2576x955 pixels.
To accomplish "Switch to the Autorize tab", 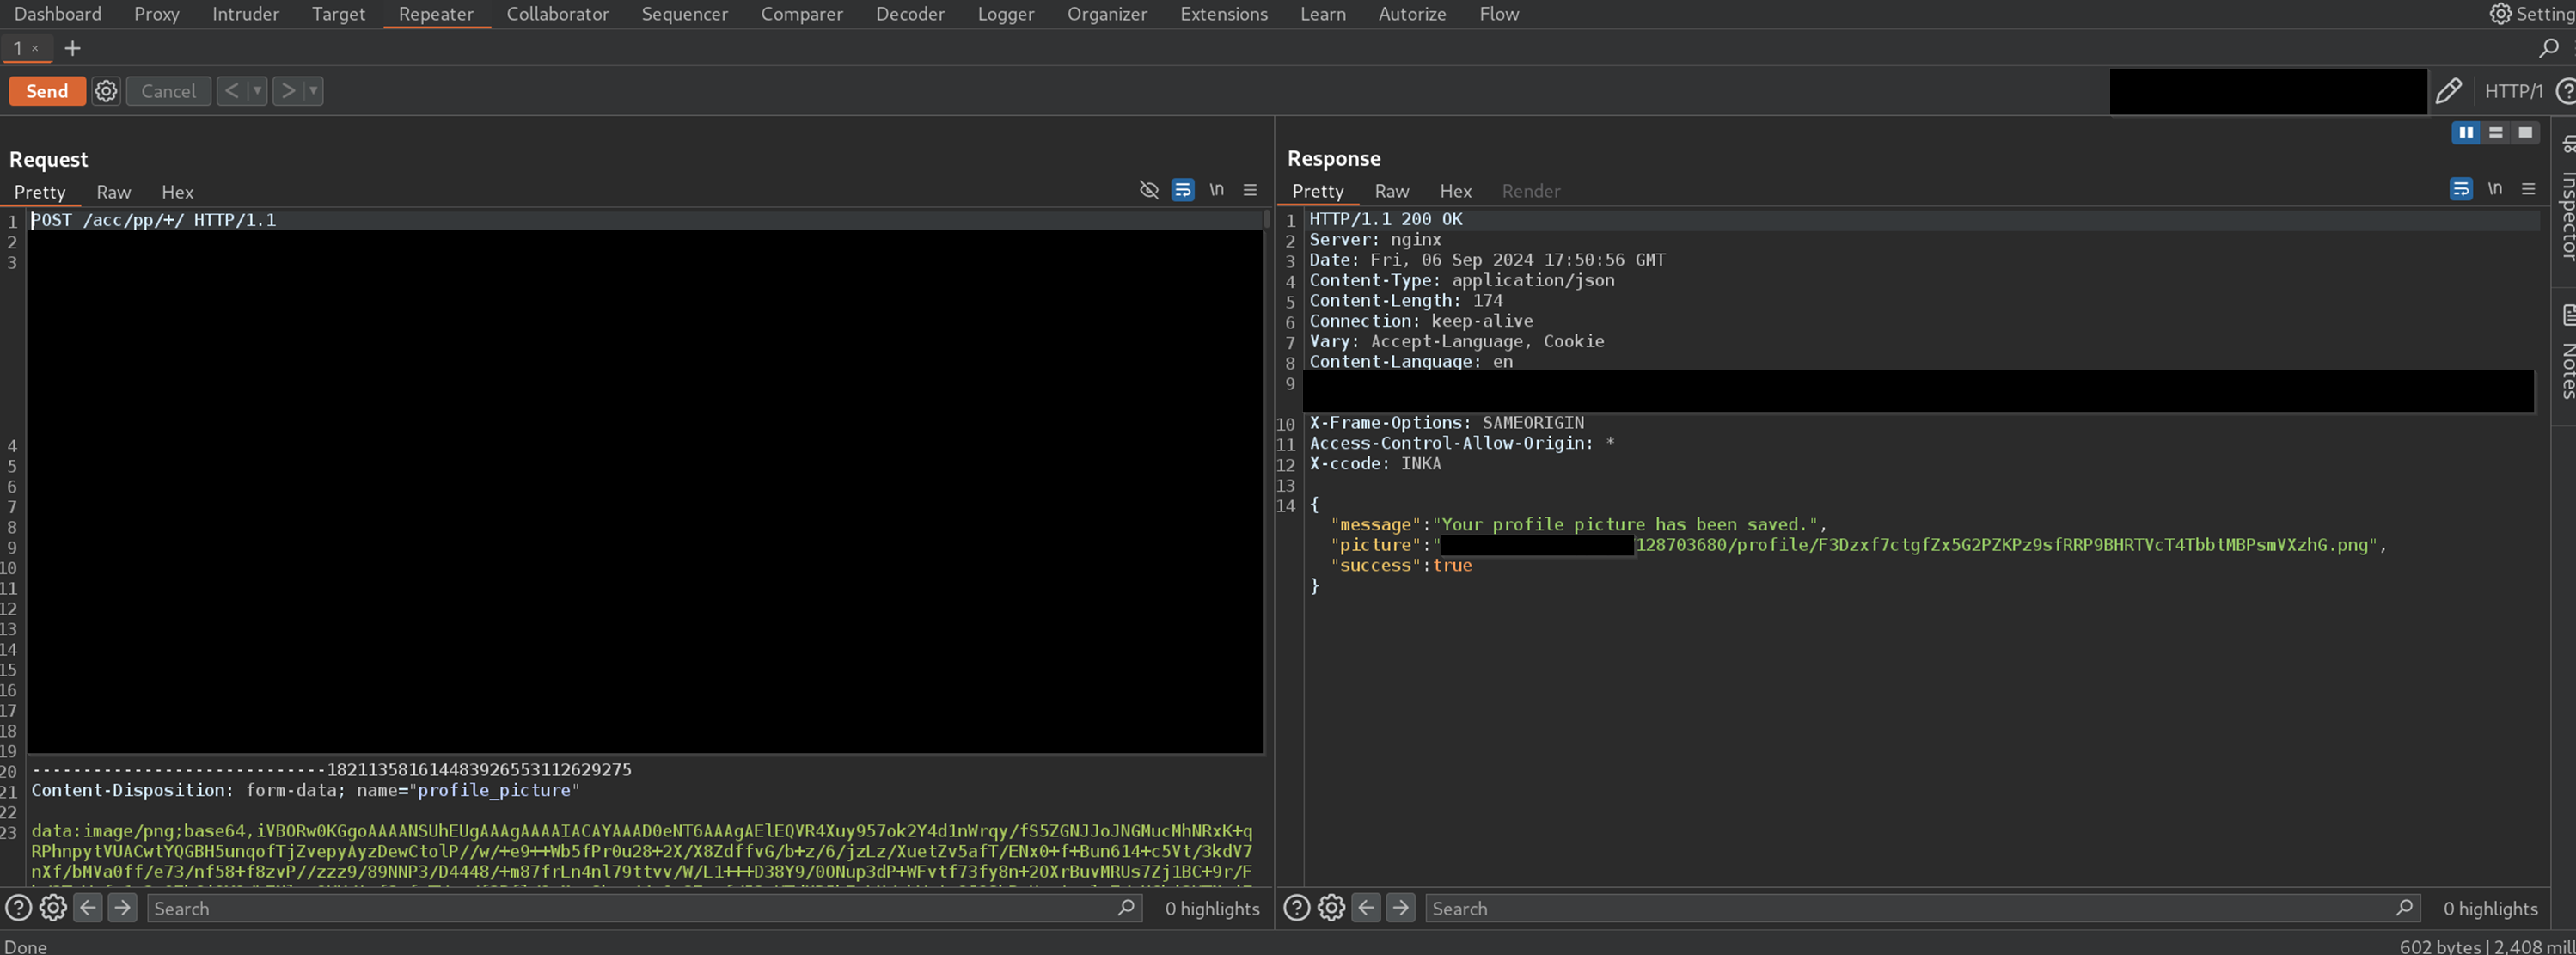I will point(1411,14).
